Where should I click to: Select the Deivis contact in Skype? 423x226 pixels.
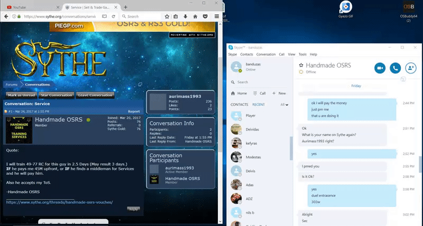[260, 171]
